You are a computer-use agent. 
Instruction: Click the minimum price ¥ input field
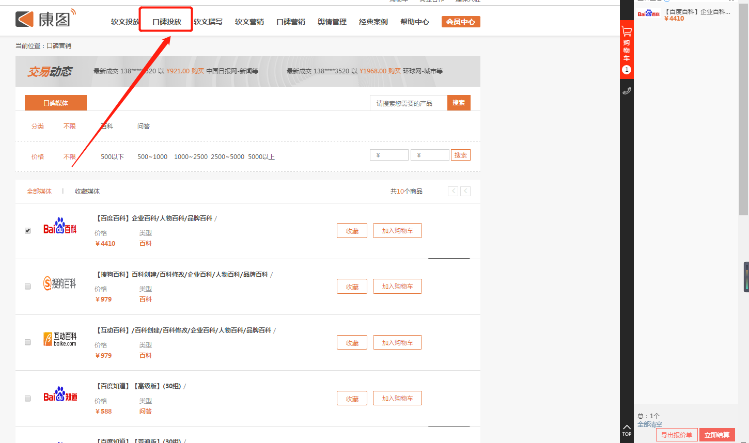[389, 155]
